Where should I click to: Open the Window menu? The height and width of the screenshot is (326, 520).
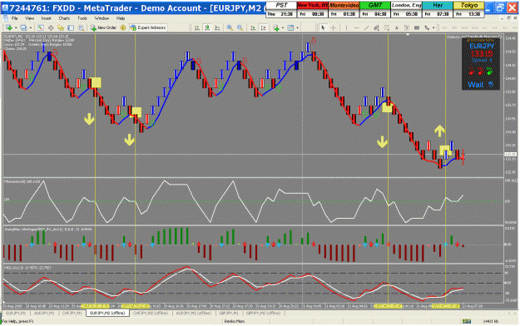point(102,18)
